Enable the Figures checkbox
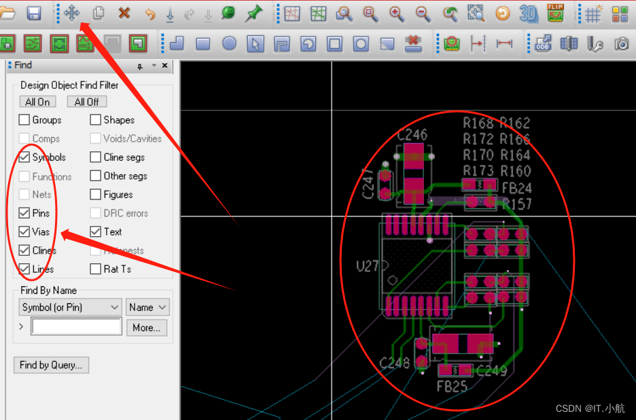Image resolution: width=636 pixels, height=420 pixels. [x=95, y=194]
